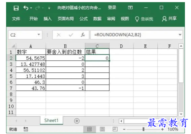
Task: Click cell containing 54.5675
Action: [x=31, y=58]
